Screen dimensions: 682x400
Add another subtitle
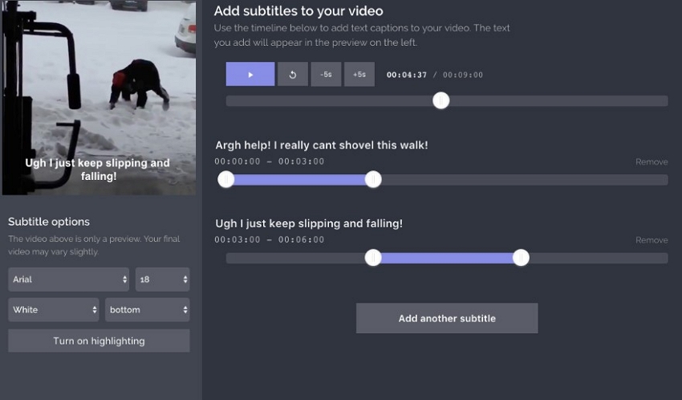[x=447, y=318]
